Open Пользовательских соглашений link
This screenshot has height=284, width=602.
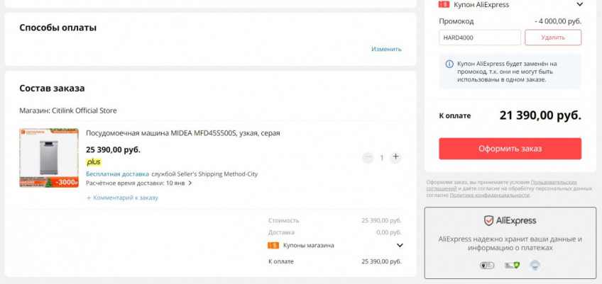[558, 183]
